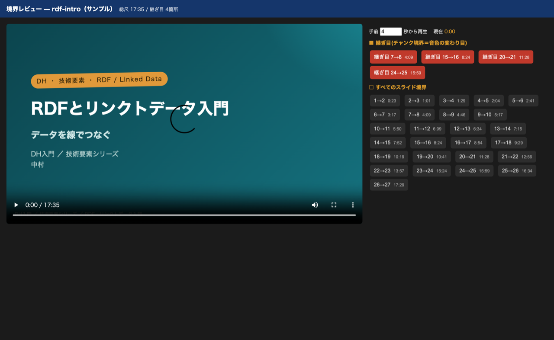Open video more-options menu

coord(353,205)
